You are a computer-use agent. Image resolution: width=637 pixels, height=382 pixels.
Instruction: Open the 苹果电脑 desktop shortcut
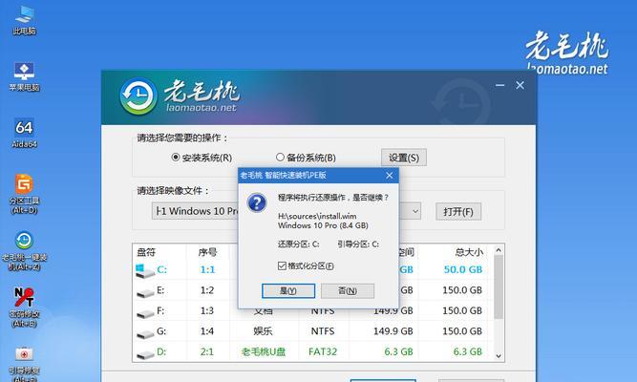click(24, 76)
